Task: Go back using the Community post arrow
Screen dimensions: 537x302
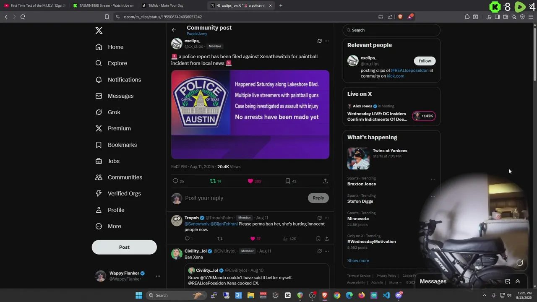Action: click(x=174, y=30)
